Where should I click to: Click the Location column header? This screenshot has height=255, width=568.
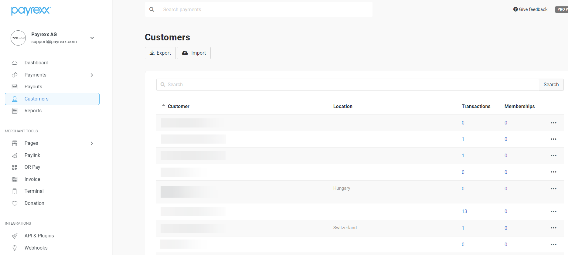tap(343, 106)
